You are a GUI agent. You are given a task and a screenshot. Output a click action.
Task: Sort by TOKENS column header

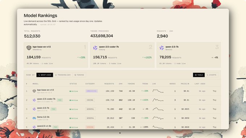tap(131, 84)
